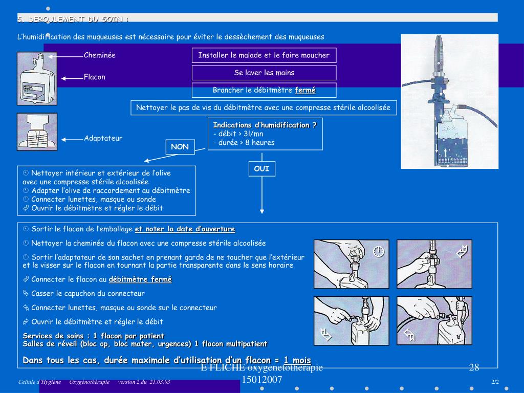Click the underlined "et noter la date d'ouverture" text
524x393 pixels.
[185, 229]
